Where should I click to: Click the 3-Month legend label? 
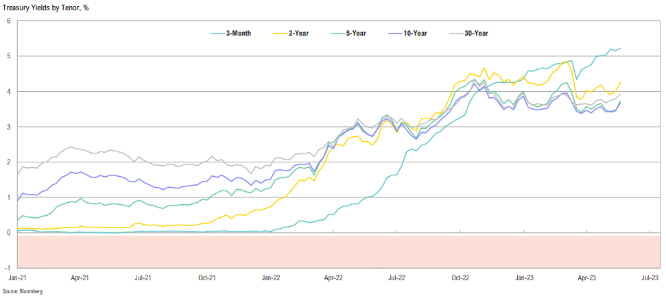(239, 33)
